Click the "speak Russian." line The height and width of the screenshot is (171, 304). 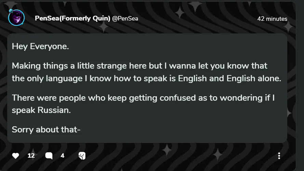point(42,111)
